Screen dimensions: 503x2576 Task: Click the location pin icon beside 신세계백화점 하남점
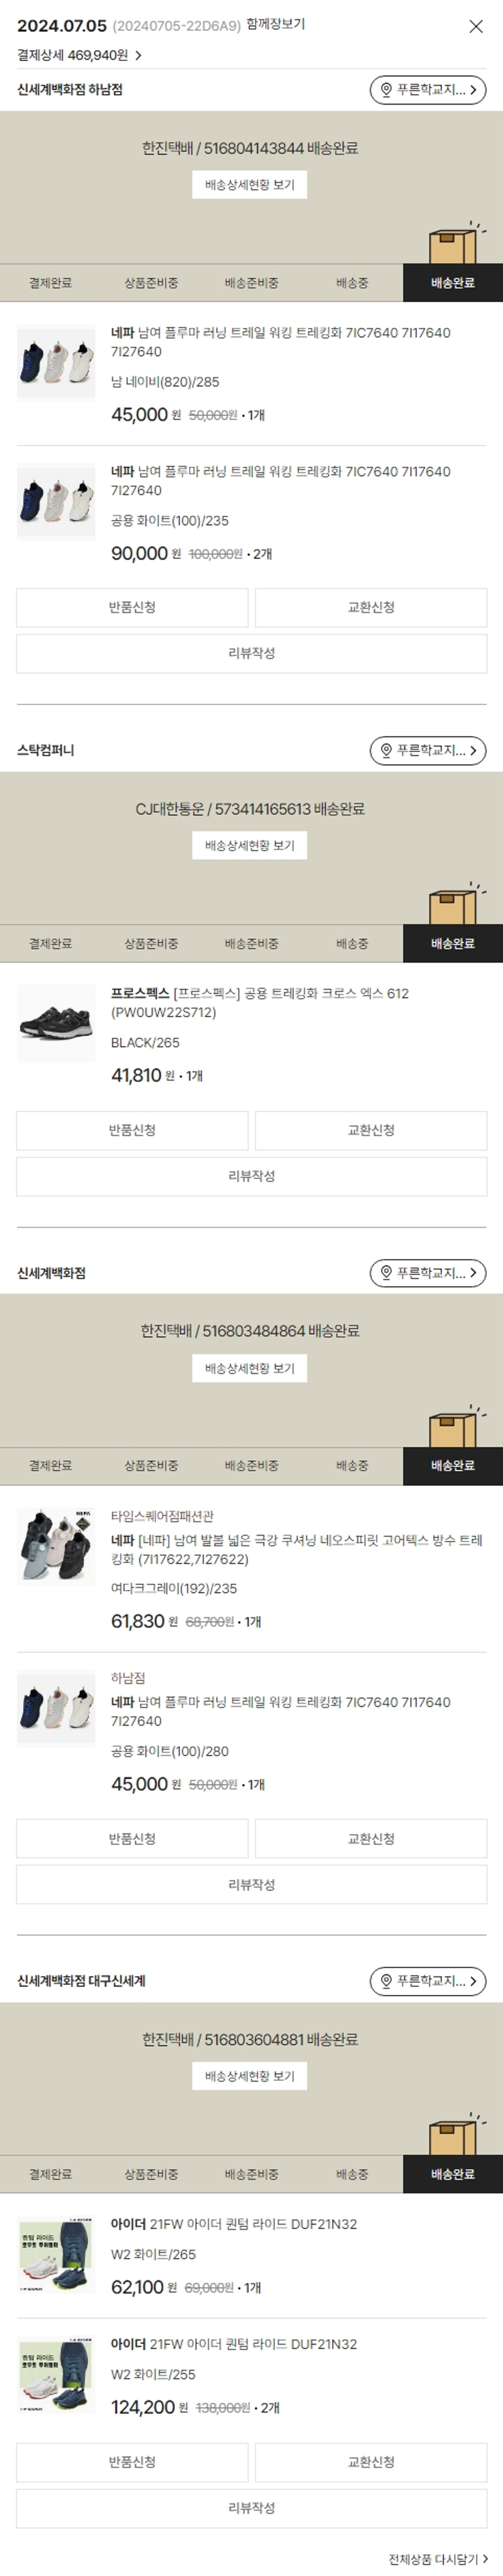click(386, 90)
